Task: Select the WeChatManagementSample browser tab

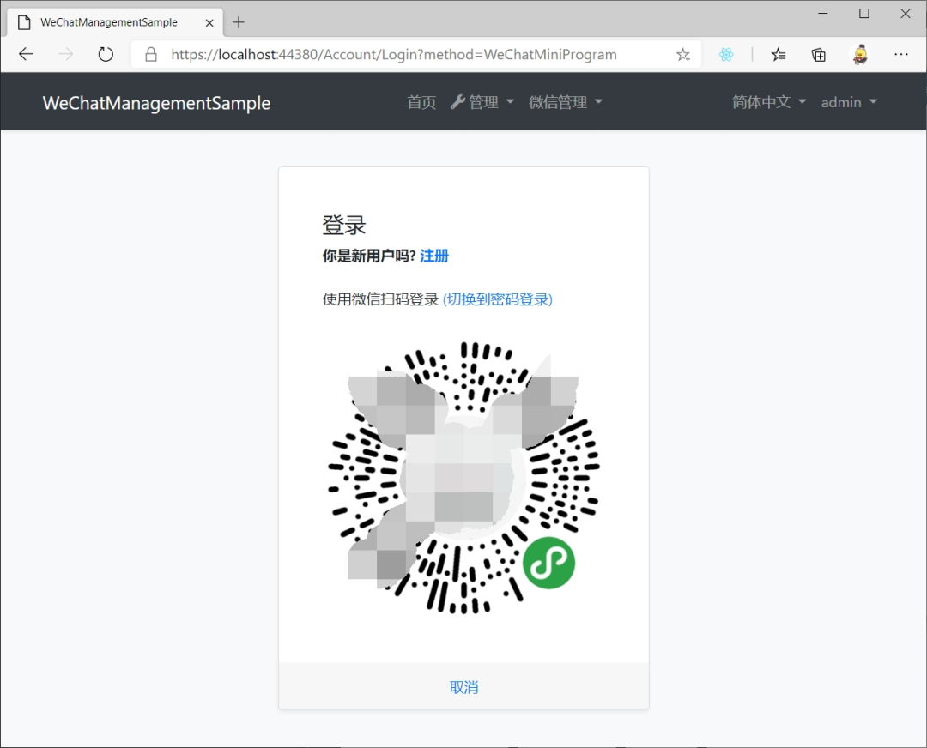Action: coord(115,22)
